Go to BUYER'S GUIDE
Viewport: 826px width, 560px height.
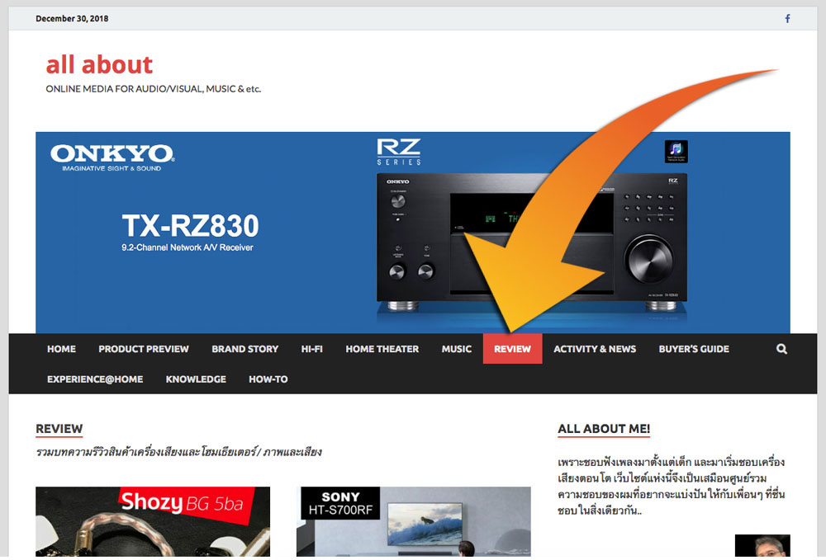694,349
